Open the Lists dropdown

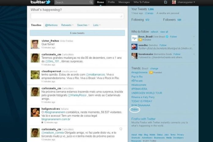[97, 25]
